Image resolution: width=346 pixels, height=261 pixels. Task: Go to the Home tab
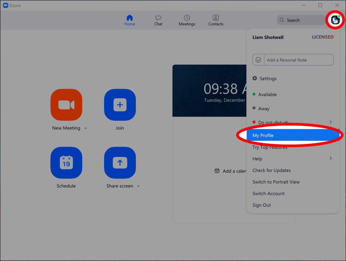pos(129,20)
